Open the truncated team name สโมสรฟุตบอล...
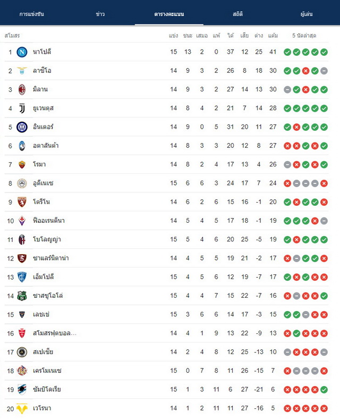This screenshot has width=340, height=419. tap(55, 333)
